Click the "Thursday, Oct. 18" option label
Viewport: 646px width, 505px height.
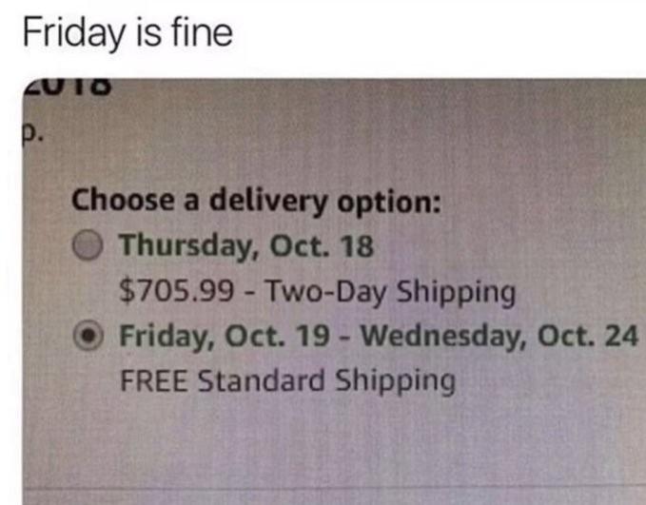pos(246,245)
